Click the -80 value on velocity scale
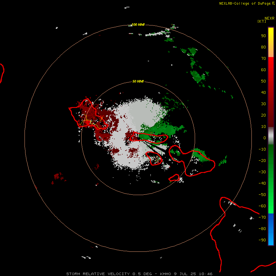The height and width of the screenshot is (276, 276). pos(262,229)
